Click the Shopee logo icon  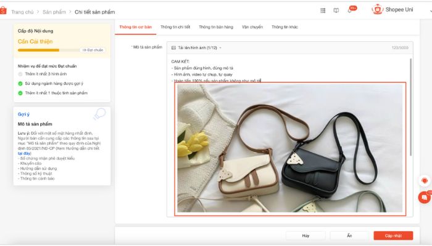click(3, 11)
